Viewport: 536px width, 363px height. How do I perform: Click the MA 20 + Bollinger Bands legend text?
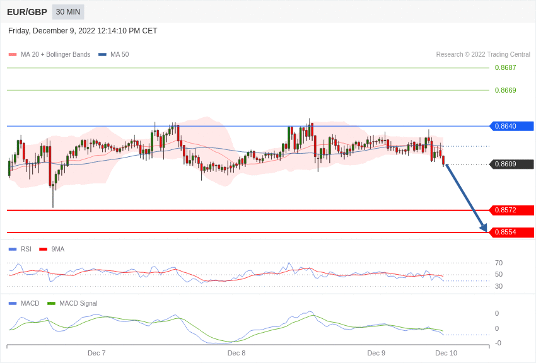[55, 54]
